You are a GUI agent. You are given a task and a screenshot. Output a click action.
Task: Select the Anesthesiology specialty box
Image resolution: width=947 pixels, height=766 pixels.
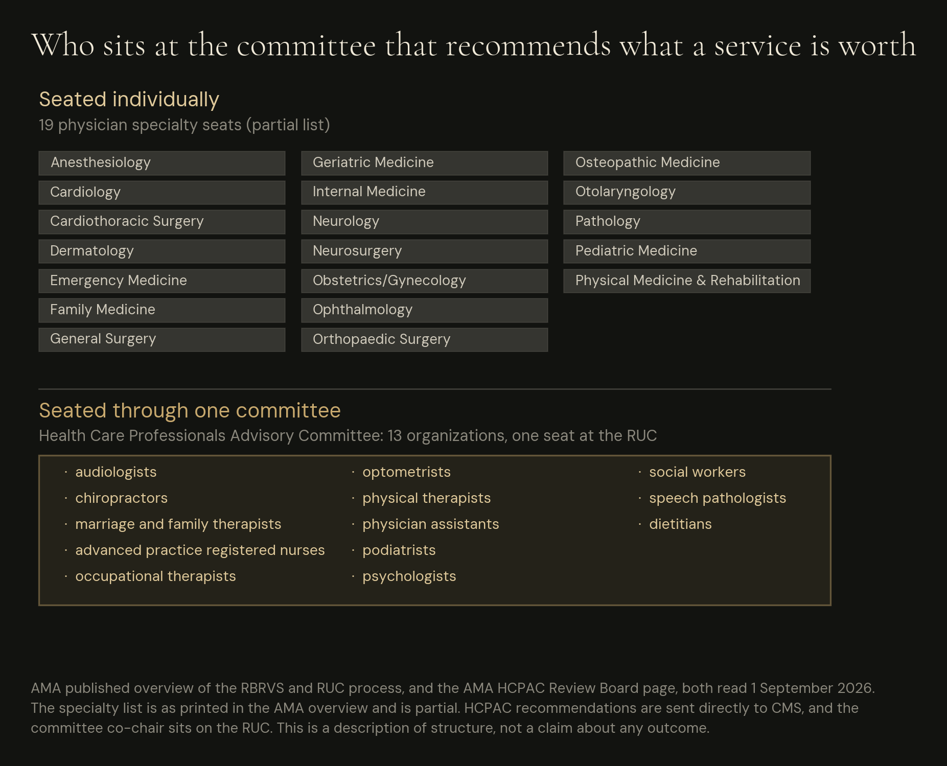click(x=161, y=163)
